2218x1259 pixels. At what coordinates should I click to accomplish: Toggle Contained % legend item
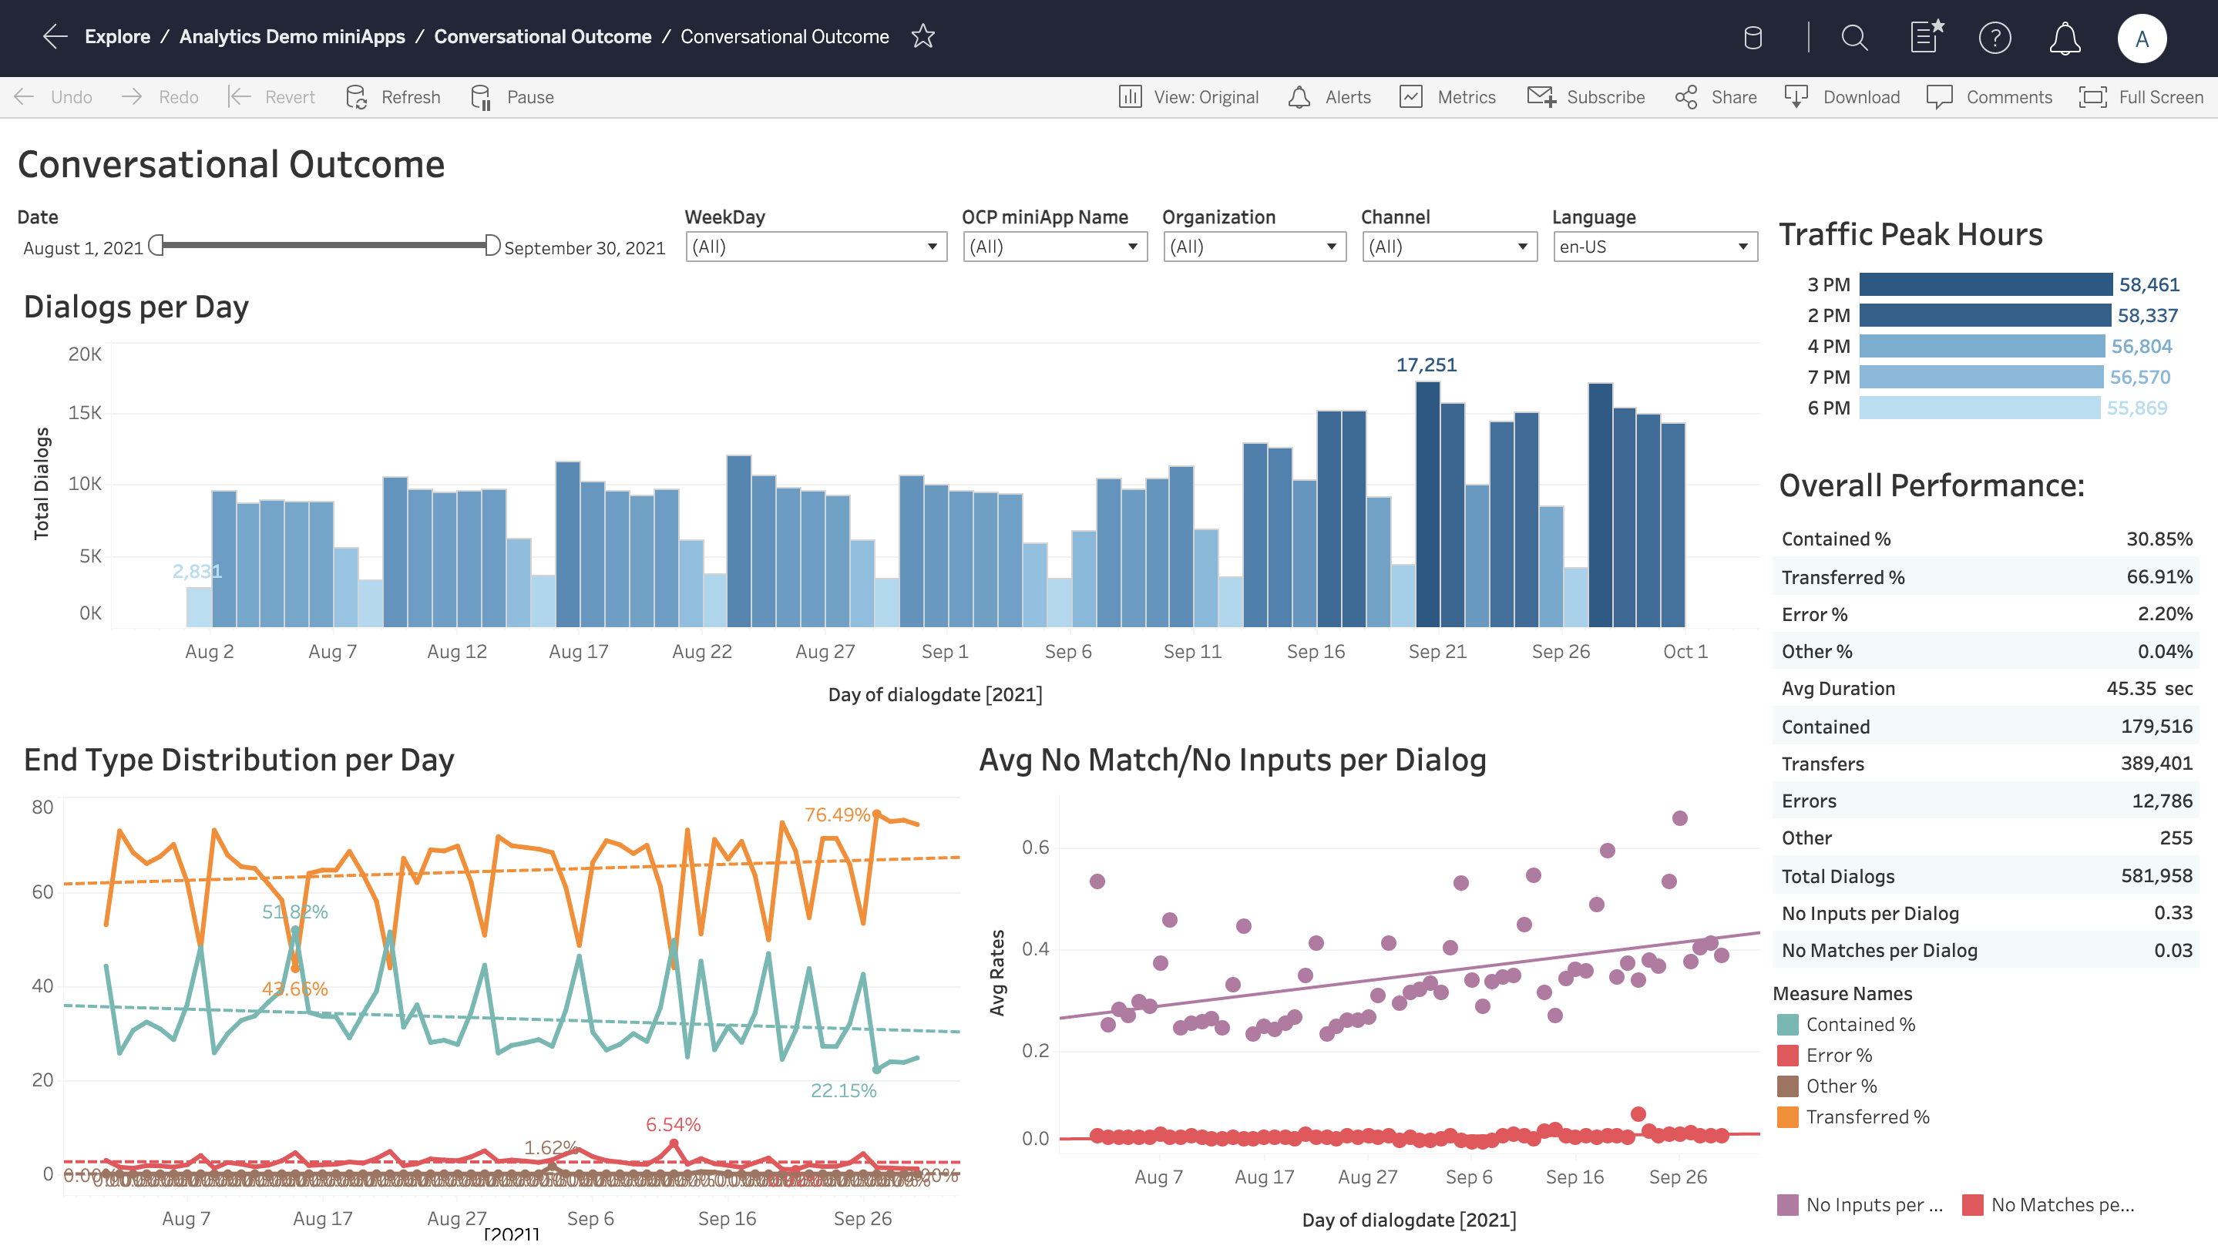point(1859,1025)
